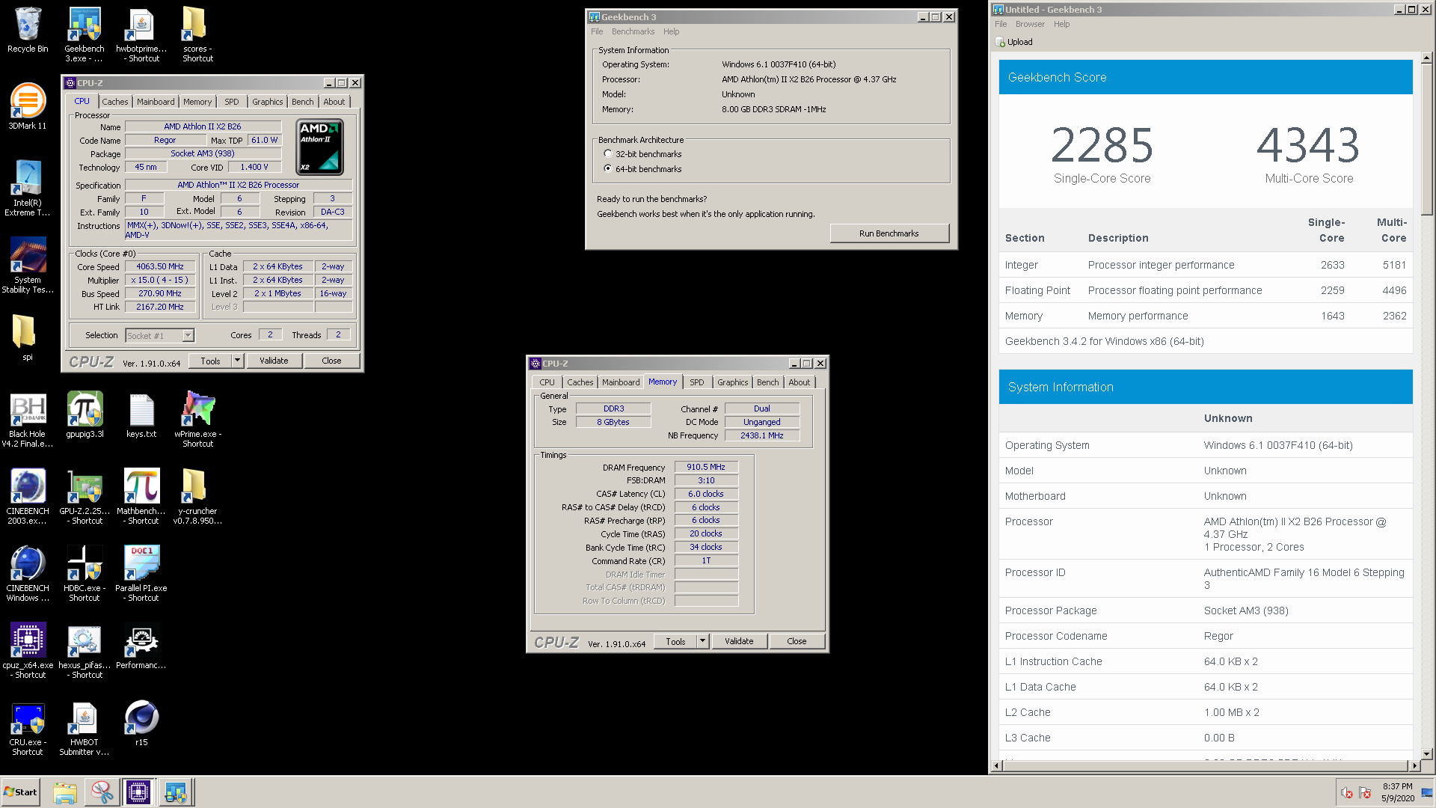Open hexus_pifast shortcut icon
The image size is (1436, 808).
(85, 651)
